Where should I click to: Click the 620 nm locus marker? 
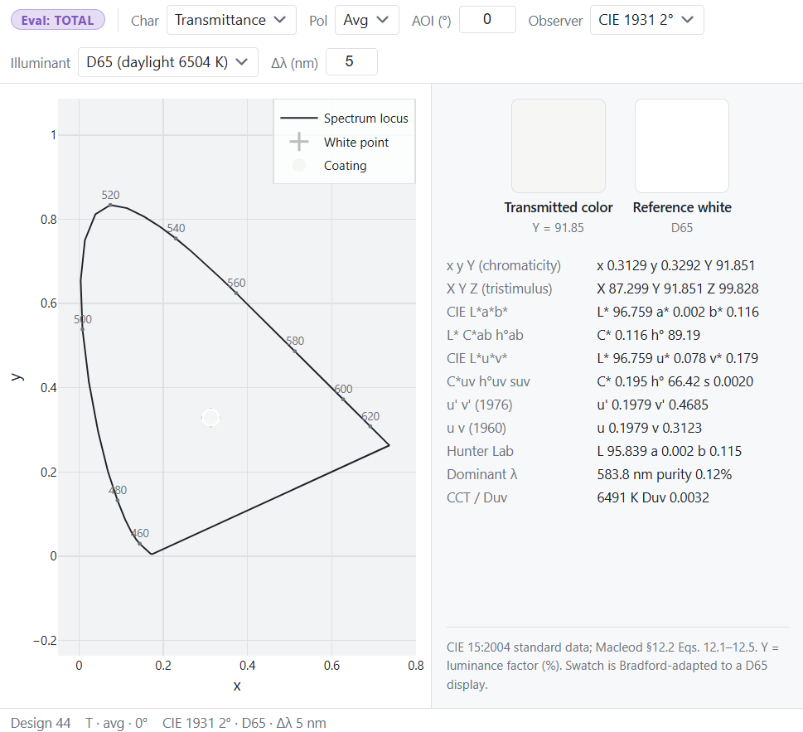click(370, 426)
